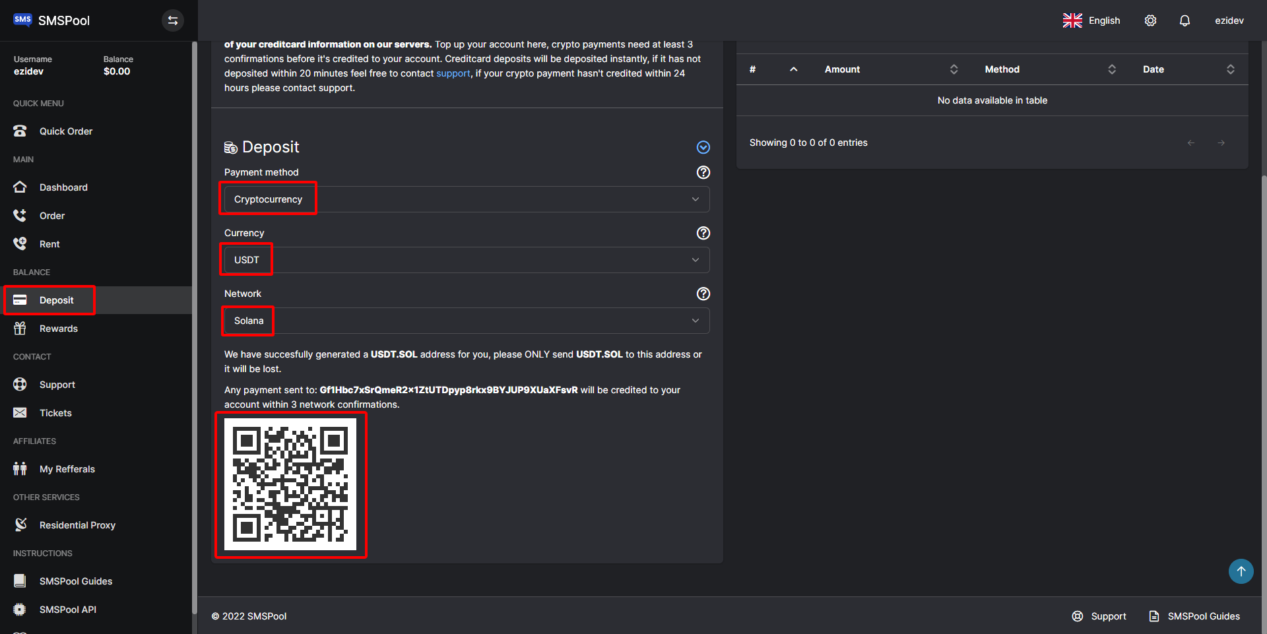Click the Deposit heading coins icon
The image size is (1267, 634).
click(x=230, y=147)
